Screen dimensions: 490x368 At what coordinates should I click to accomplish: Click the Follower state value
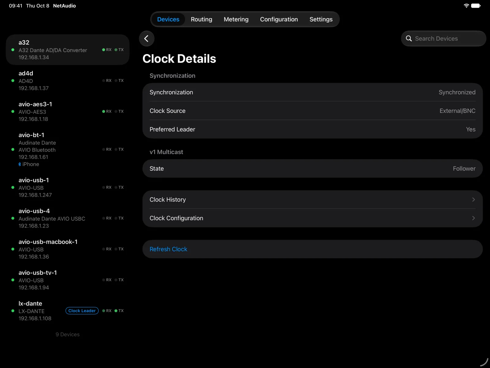tap(464, 169)
